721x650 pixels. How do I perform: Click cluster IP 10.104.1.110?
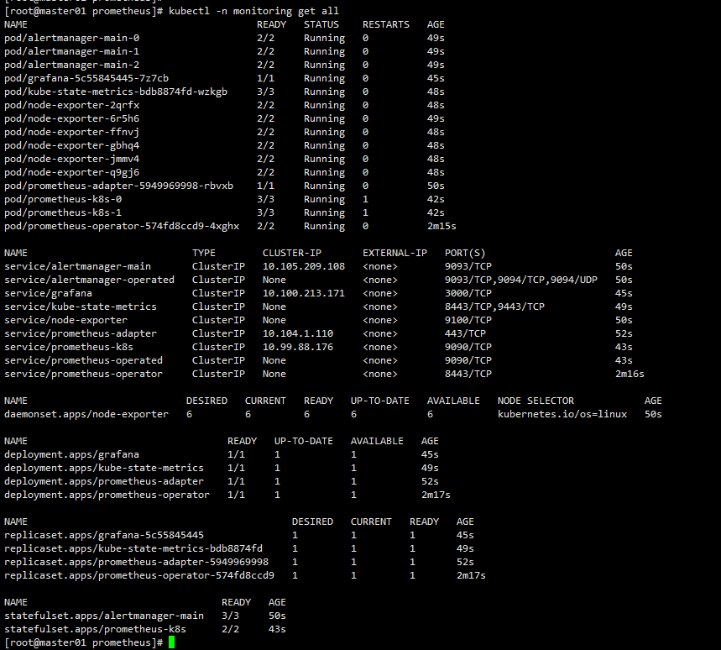[298, 333]
